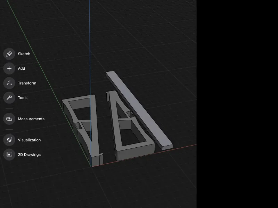Select the long flat bar 3D object

point(140,110)
